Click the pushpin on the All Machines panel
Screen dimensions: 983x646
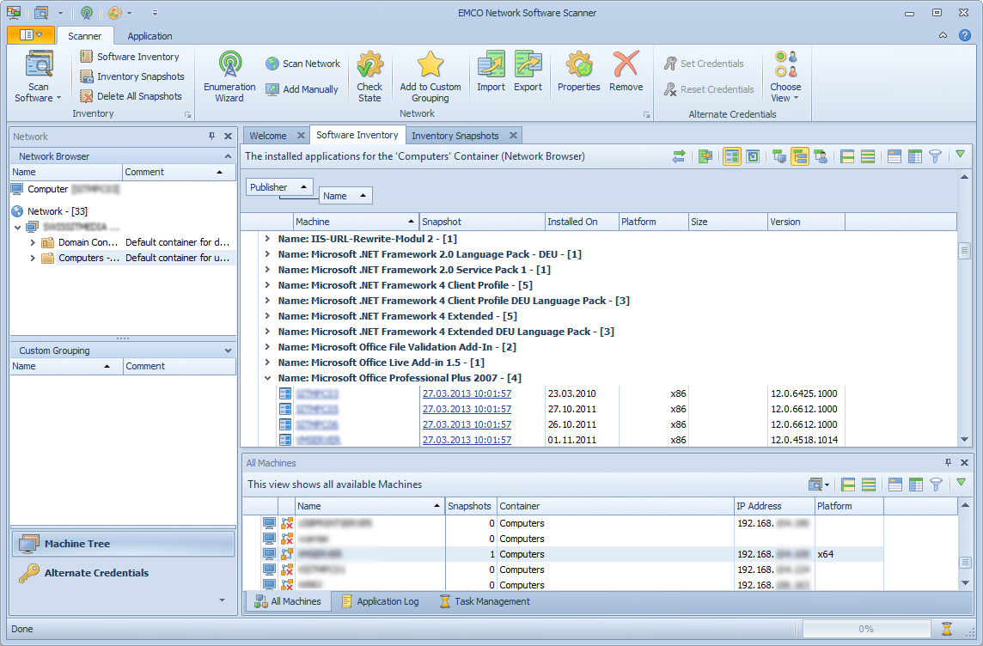(948, 462)
